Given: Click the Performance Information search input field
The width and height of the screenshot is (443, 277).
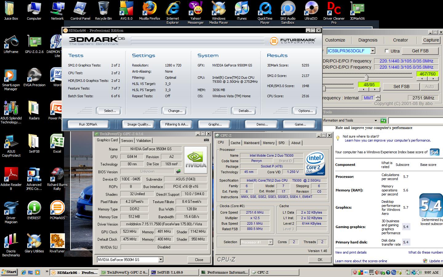Looking at the screenshot, I should click(415, 120).
